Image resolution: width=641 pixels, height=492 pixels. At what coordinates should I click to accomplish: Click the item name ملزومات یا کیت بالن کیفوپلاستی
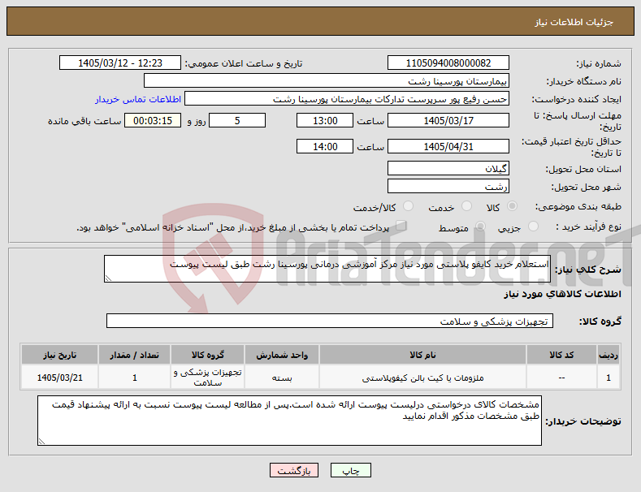tap(422, 378)
